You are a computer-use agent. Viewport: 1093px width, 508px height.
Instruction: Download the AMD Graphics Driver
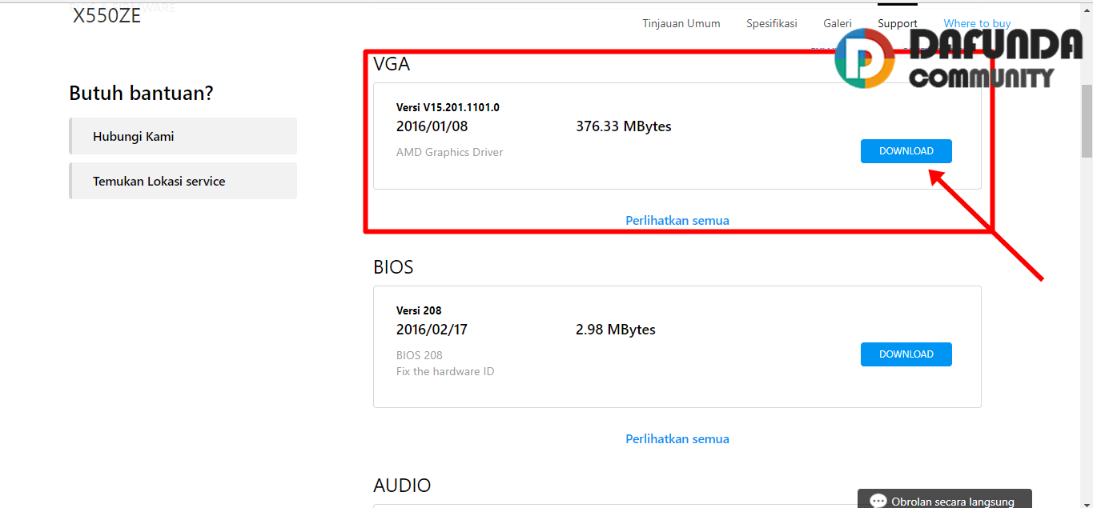(x=906, y=151)
